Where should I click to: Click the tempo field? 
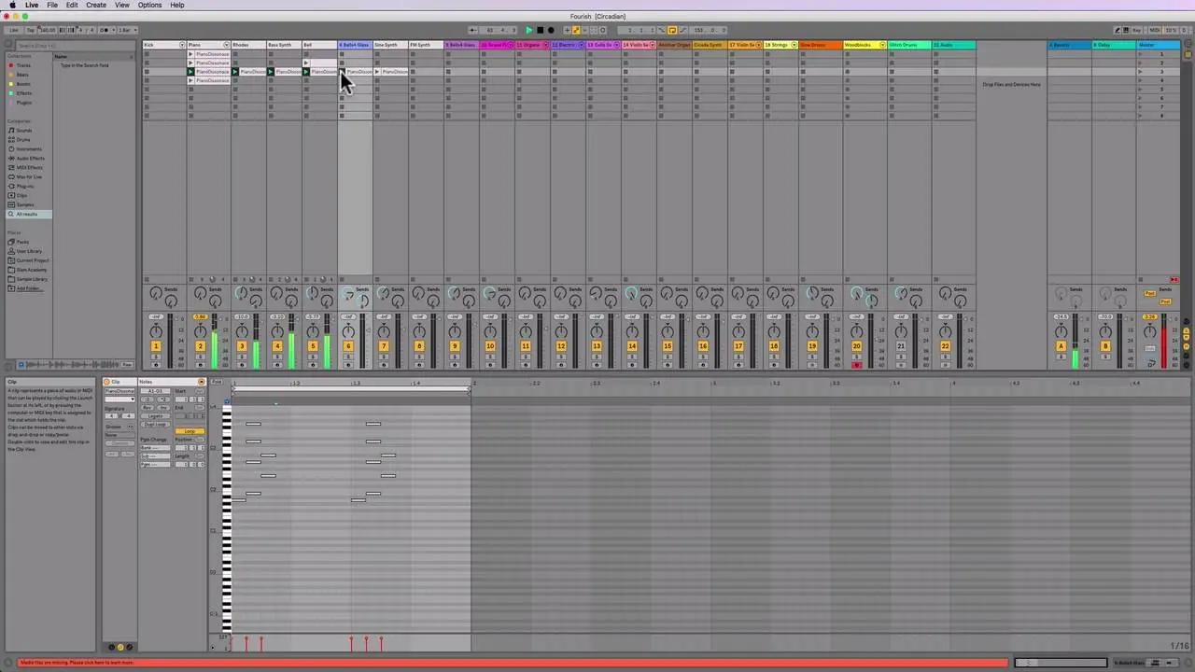coord(48,30)
